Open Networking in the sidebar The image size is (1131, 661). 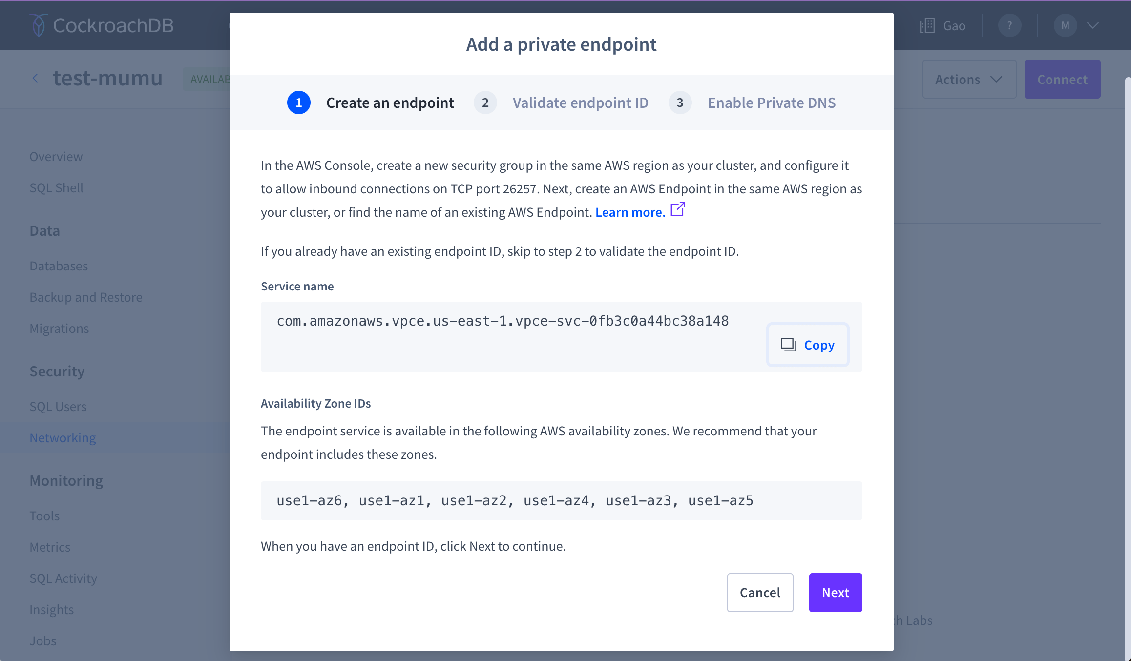(x=63, y=438)
